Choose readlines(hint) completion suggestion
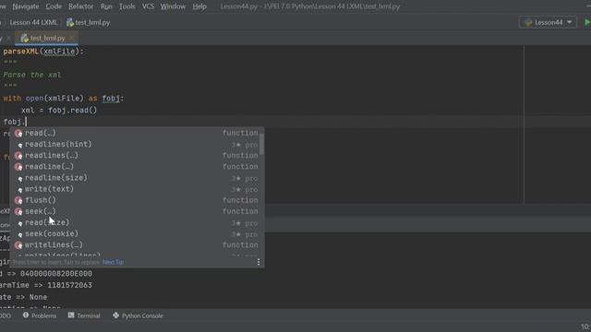Viewport: 591px width, 332px height. 137,144
